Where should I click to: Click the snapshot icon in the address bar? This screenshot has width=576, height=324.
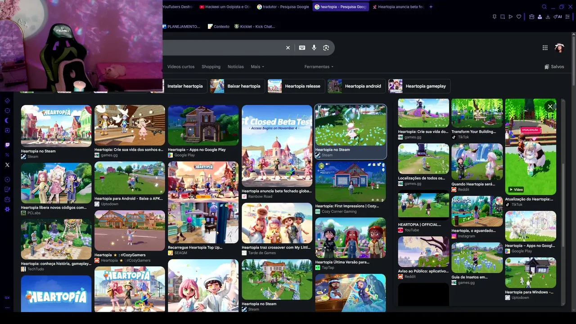[503, 17]
